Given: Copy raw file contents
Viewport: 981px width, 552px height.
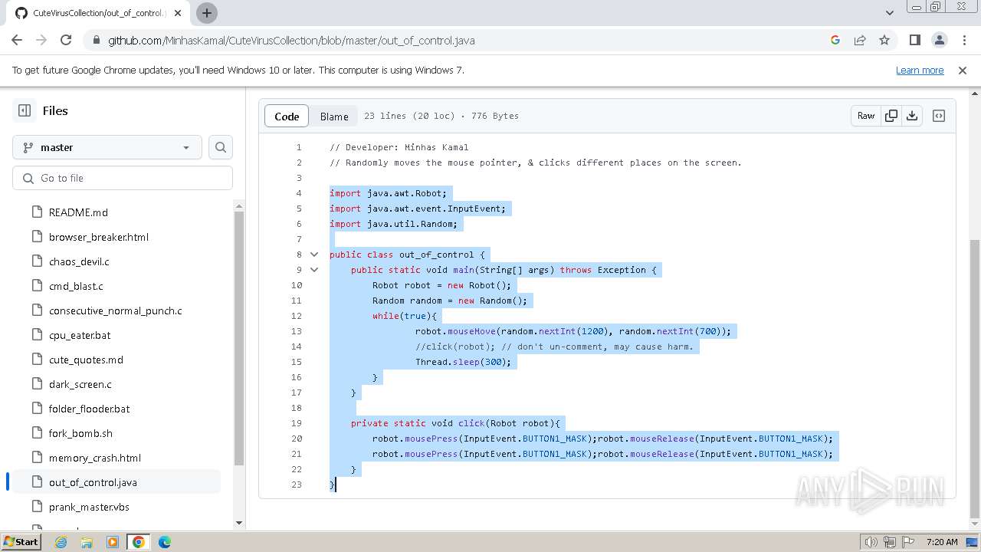Looking at the screenshot, I should pyautogui.click(x=891, y=116).
